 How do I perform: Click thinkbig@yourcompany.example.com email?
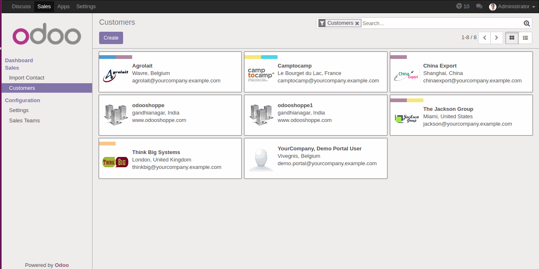click(x=177, y=167)
